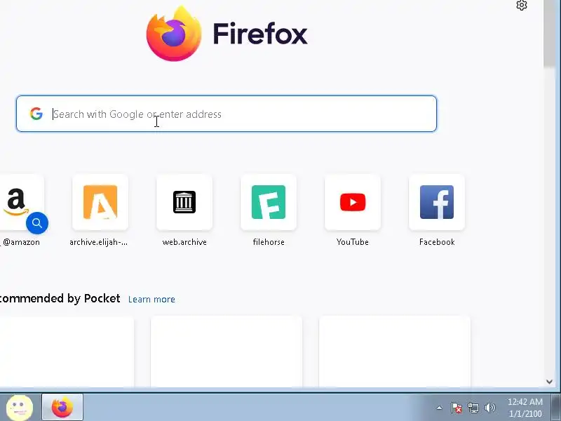Screen dimensions: 561x421
Task: Click the Google logo in search box
Action: 36,114
